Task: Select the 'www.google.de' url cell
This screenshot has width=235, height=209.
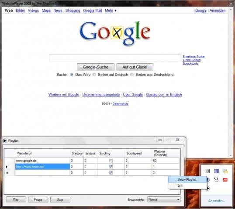Action: pos(42,161)
